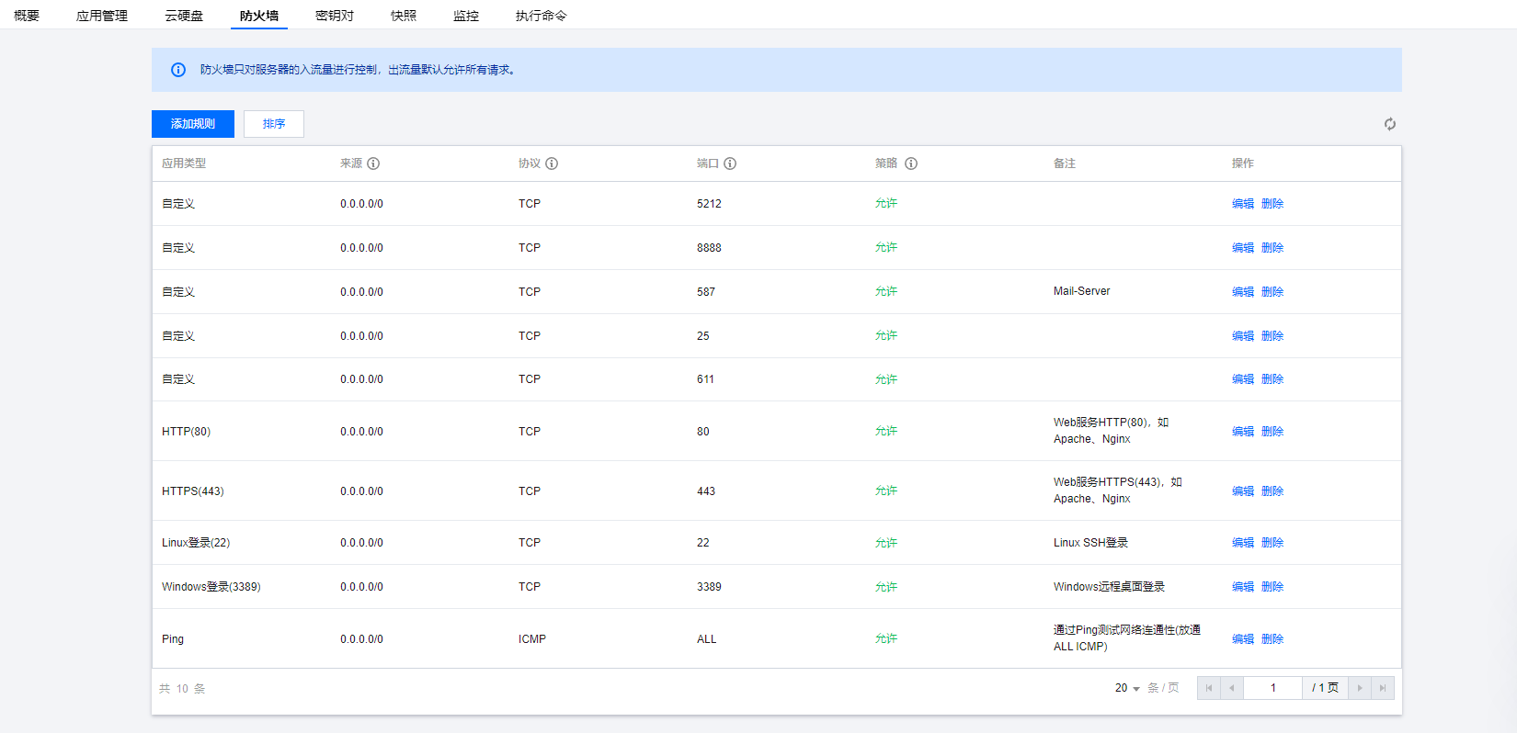The width and height of the screenshot is (1517, 733).
Task: Go to next page arrow
Action: click(1360, 688)
